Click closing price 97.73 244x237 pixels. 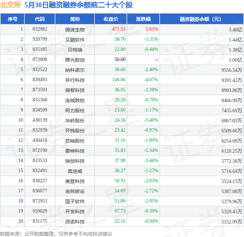(120, 211)
